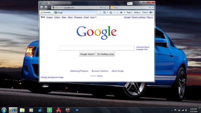Click the Sign in link

pyautogui.click(x=150, y=17)
